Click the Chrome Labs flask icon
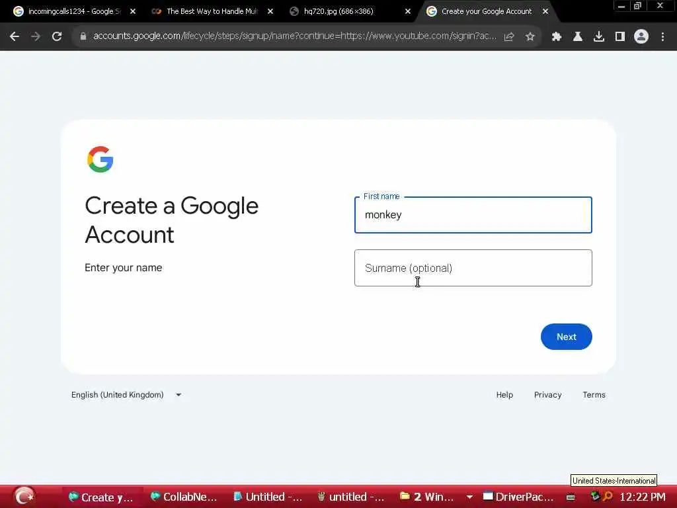The width and height of the screenshot is (677, 508). click(x=578, y=37)
